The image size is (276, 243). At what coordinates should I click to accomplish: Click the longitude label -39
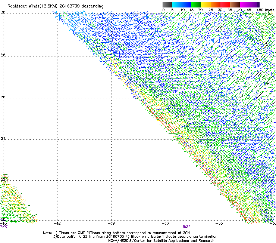(x=111, y=223)
